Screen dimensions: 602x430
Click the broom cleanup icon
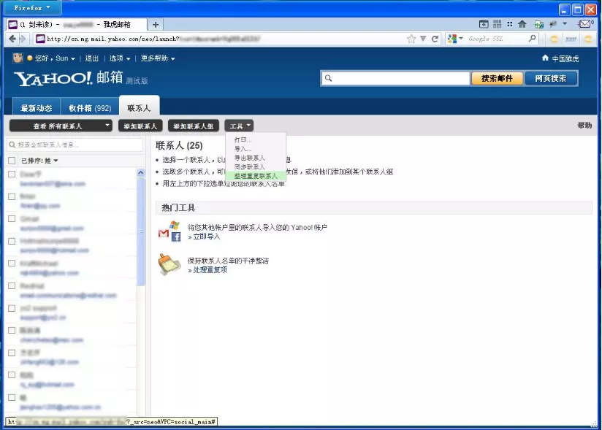[169, 264]
